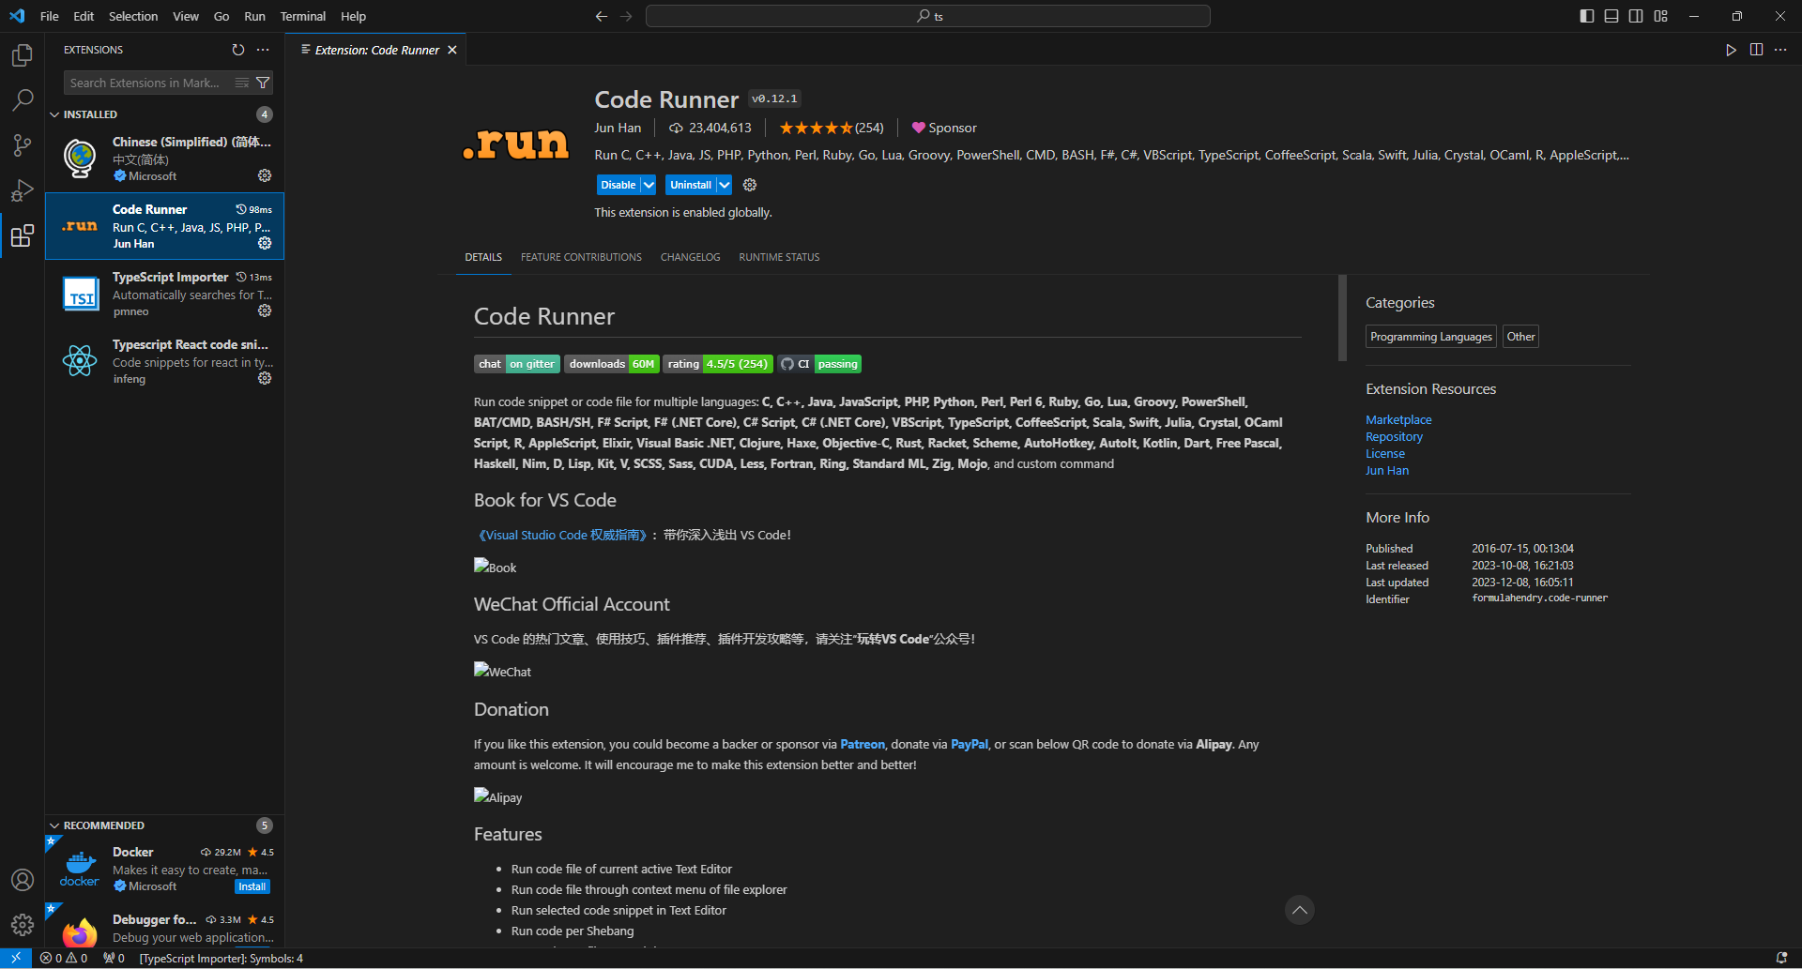The width and height of the screenshot is (1802, 969).
Task: Open the Explorer view in activity bar
Action: (x=23, y=55)
